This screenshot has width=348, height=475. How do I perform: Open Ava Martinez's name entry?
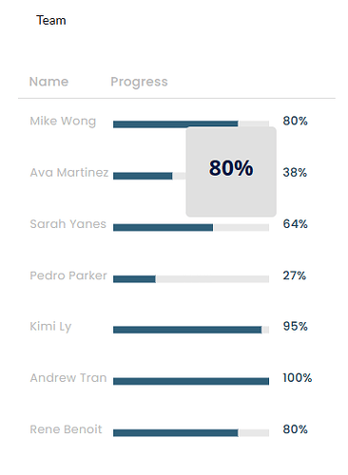(69, 173)
